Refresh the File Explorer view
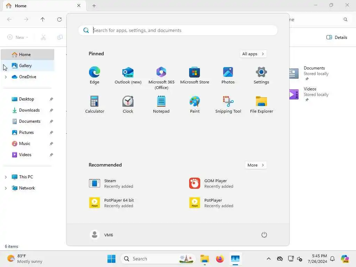 [59, 19]
